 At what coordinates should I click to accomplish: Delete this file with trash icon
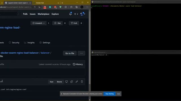pyautogui.click(x=82, y=82)
